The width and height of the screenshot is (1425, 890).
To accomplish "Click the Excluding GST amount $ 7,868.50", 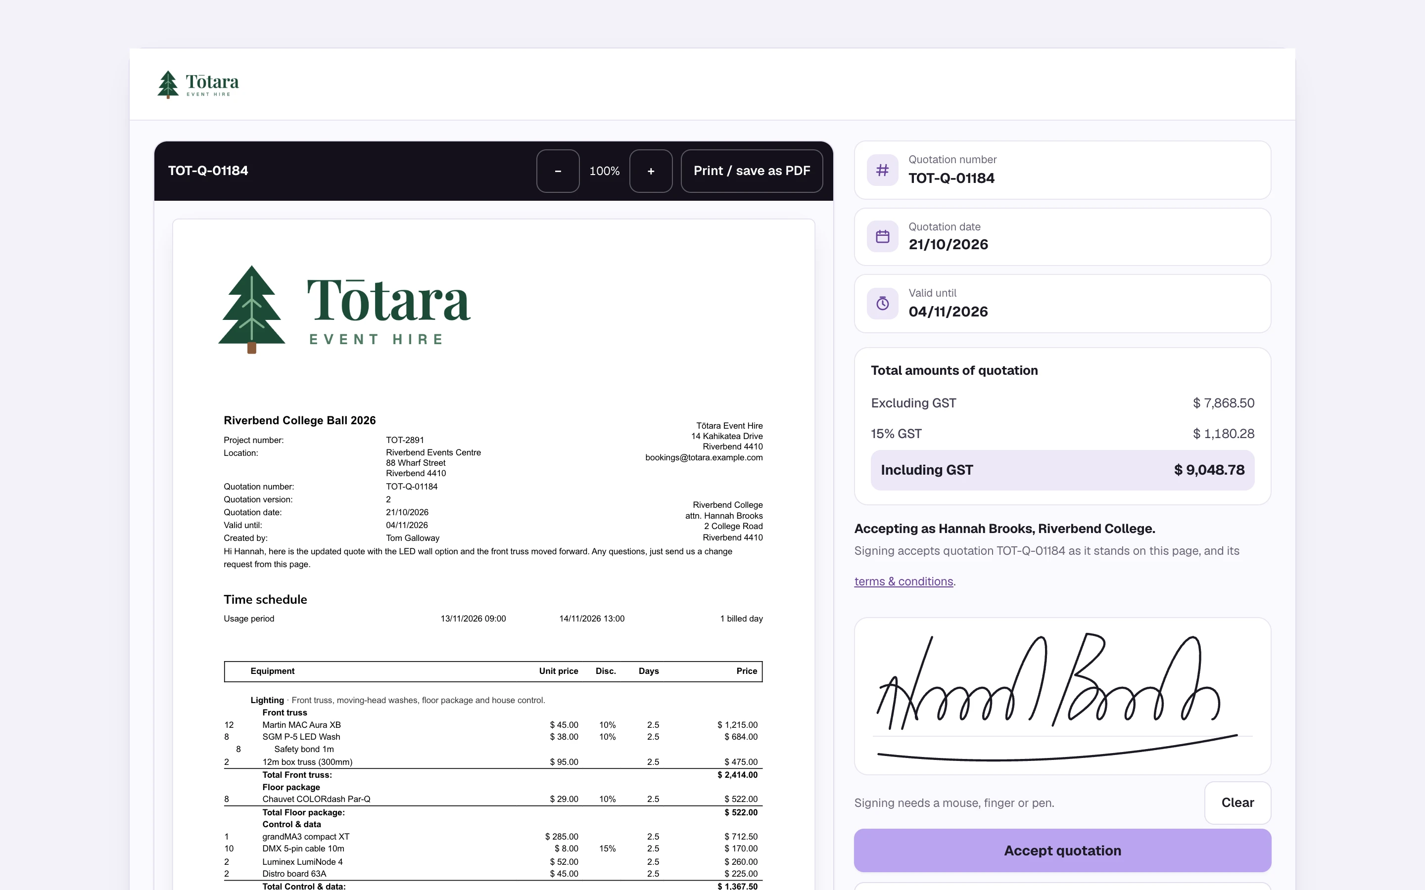I will [x=1223, y=403].
